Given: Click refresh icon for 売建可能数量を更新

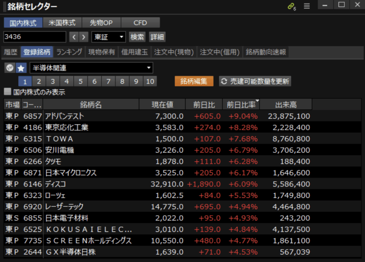Looking at the screenshot, I should (224, 81).
